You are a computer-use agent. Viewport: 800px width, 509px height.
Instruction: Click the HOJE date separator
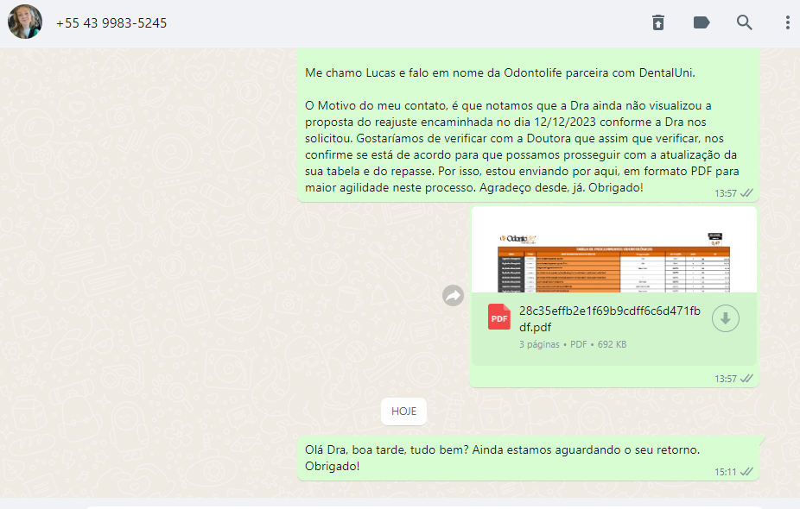[x=403, y=412]
